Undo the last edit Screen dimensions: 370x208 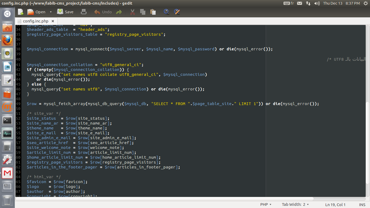click(103, 12)
